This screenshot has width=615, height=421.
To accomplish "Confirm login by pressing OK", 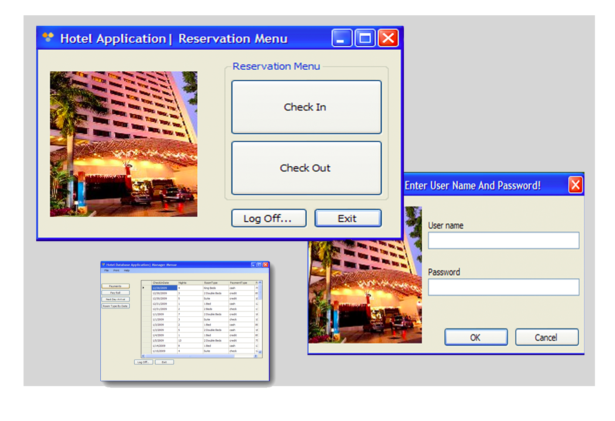I will tap(475, 337).
